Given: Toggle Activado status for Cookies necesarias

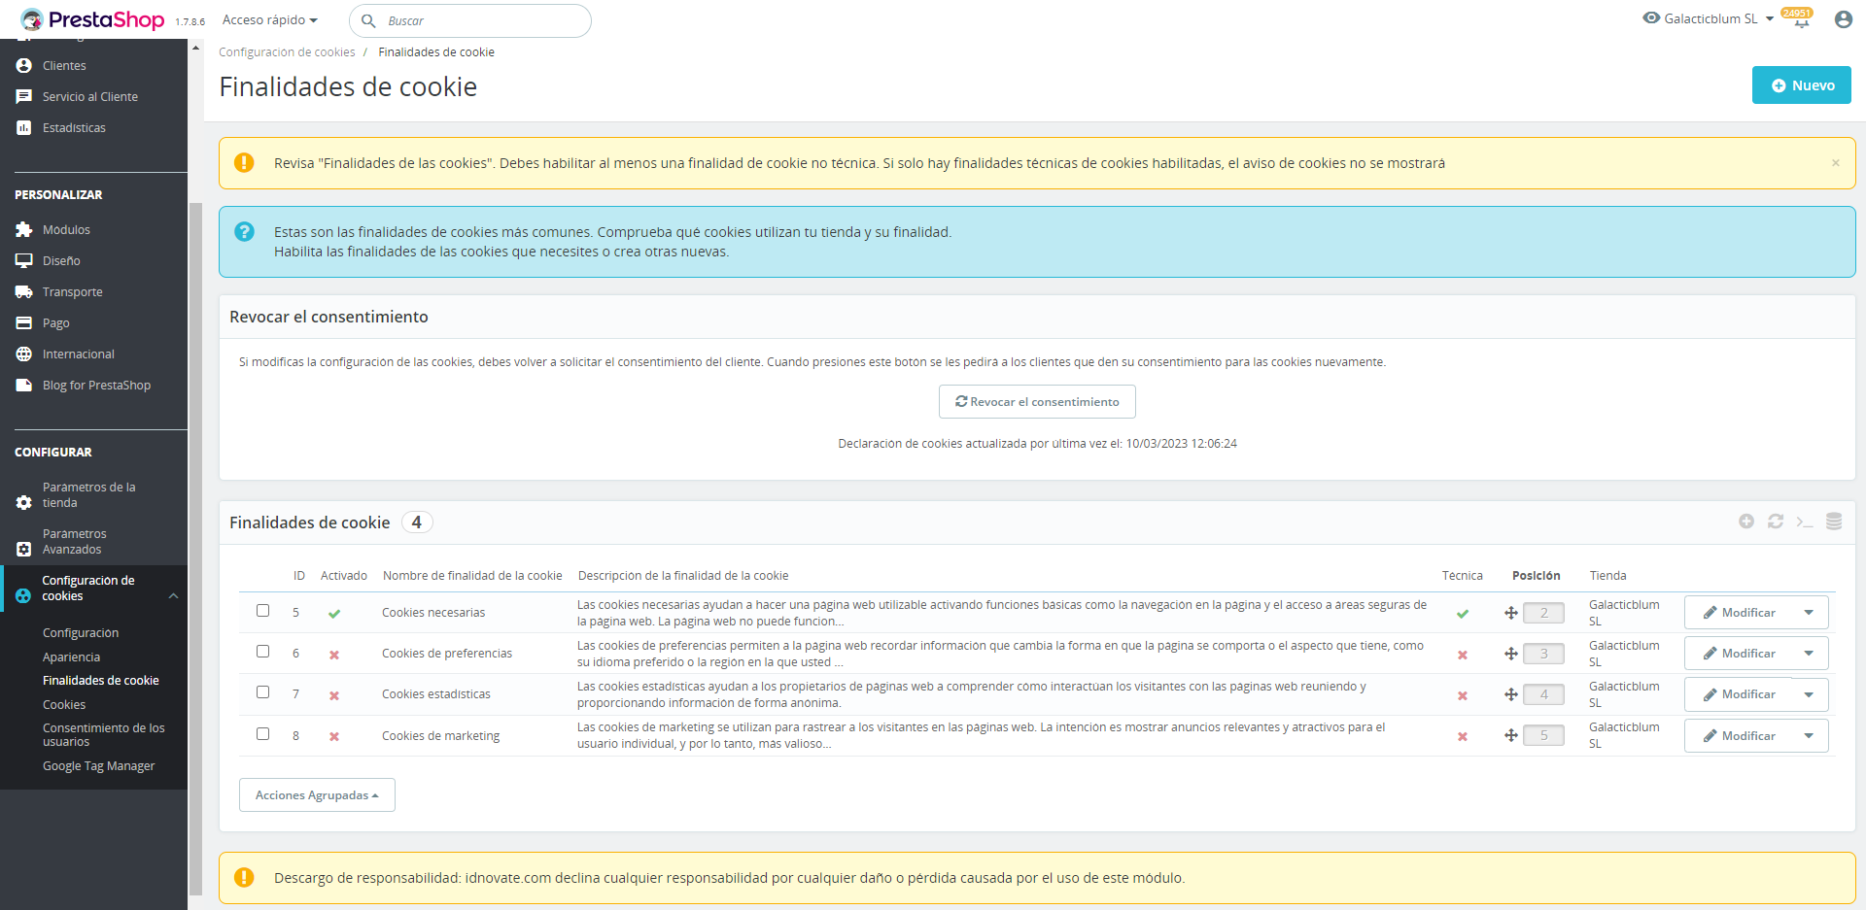Looking at the screenshot, I should (x=334, y=614).
